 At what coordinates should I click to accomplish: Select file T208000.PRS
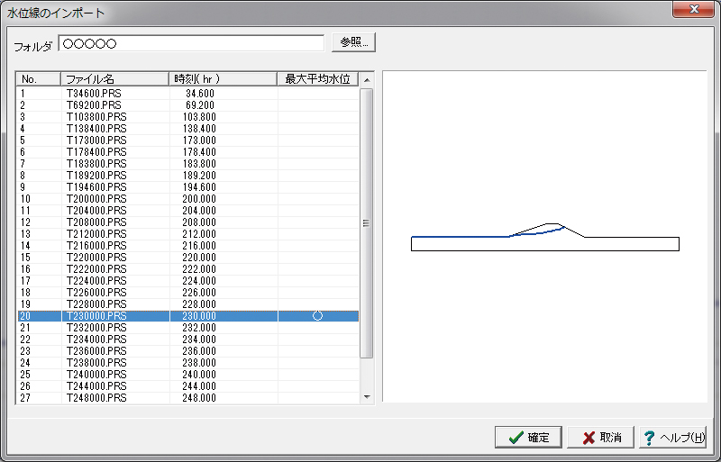(x=96, y=222)
